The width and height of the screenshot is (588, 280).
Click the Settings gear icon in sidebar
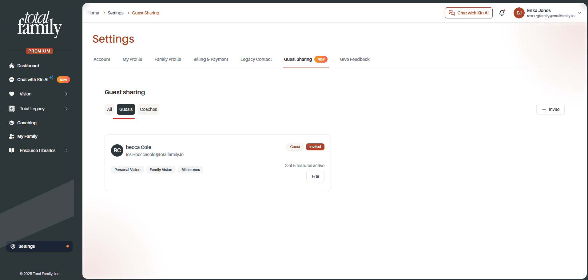click(x=13, y=246)
